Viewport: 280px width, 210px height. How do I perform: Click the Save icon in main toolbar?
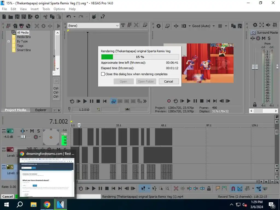[x=17, y=17]
